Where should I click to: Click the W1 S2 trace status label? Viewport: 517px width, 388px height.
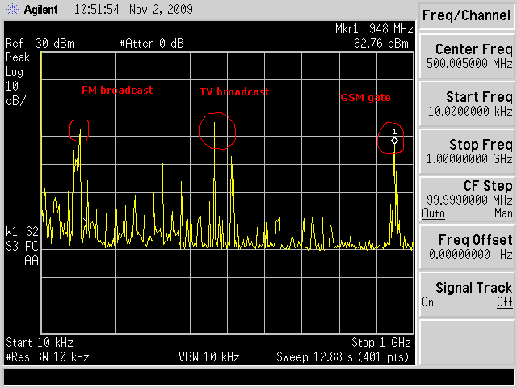coord(22,232)
